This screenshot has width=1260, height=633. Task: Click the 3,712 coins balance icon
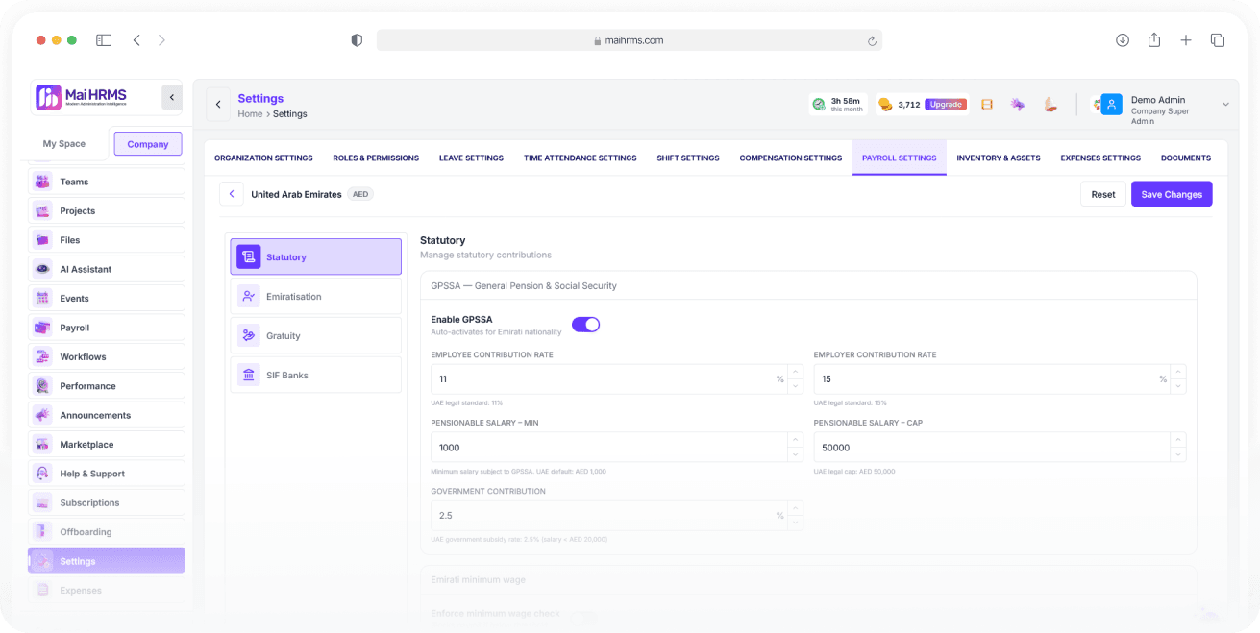coord(886,105)
